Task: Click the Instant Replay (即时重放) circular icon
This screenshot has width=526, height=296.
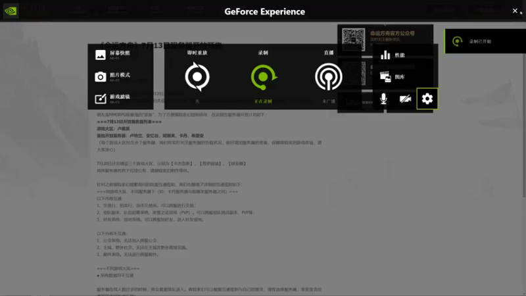Action: (197, 77)
